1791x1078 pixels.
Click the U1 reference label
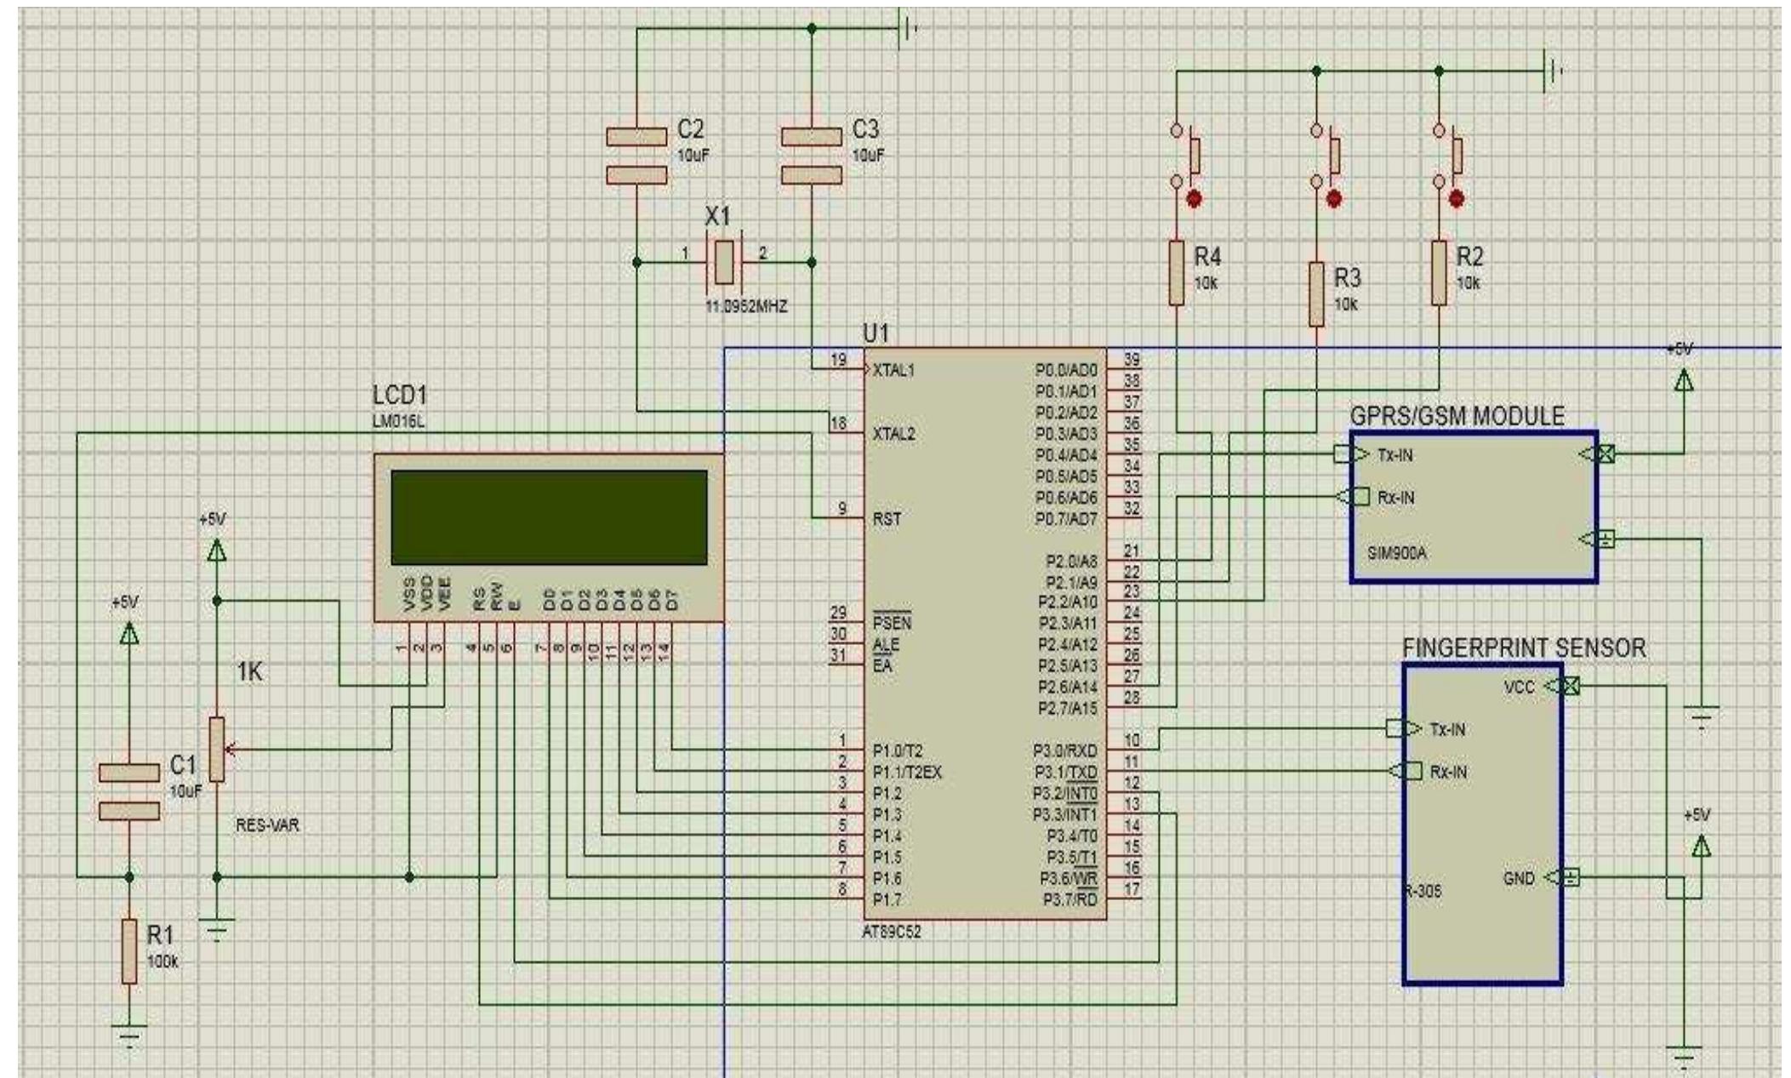click(876, 334)
